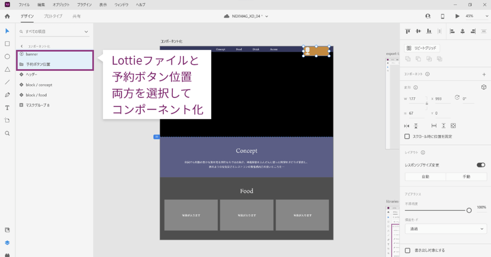The image size is (491, 257).
Task: Align selection to top edge
Action: (408, 31)
